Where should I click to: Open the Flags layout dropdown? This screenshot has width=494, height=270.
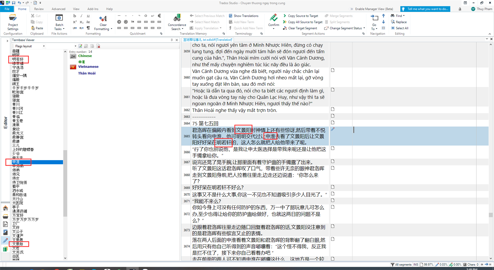click(x=44, y=46)
